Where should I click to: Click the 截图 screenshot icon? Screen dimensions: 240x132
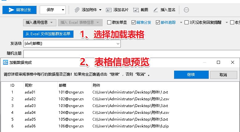point(136,10)
